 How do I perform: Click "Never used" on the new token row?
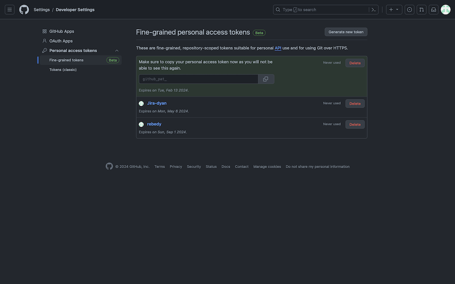332,63
